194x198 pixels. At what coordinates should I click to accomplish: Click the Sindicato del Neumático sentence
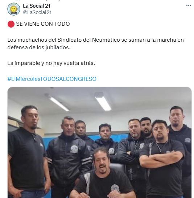click(x=95, y=44)
